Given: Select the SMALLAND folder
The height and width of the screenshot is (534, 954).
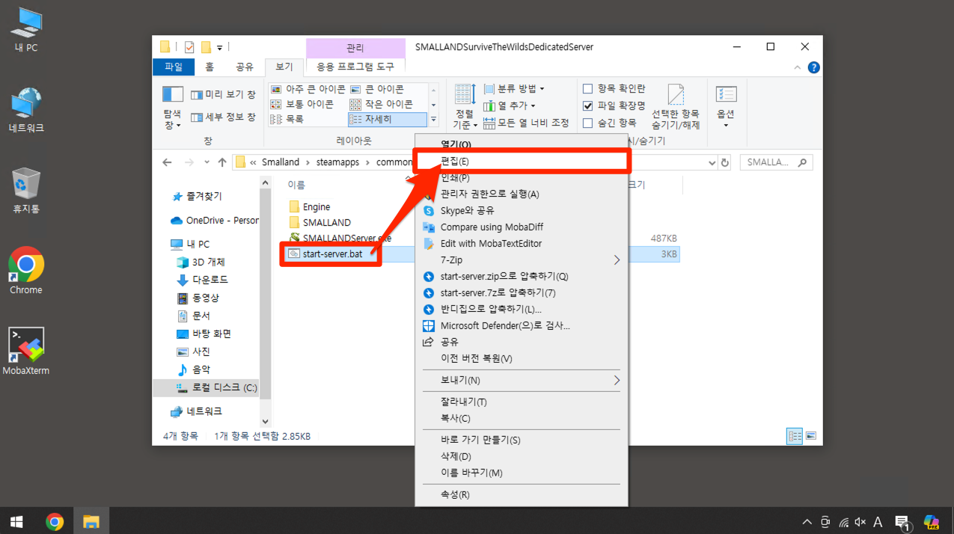Looking at the screenshot, I should coord(319,222).
